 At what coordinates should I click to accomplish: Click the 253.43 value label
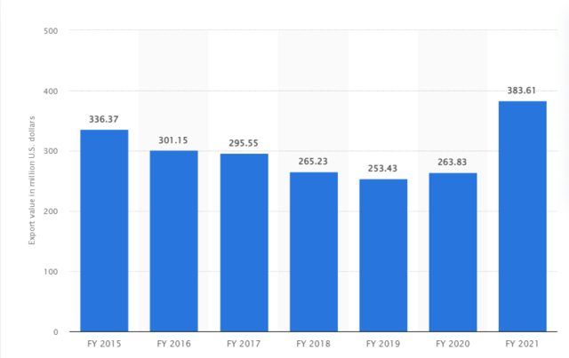[382, 168]
